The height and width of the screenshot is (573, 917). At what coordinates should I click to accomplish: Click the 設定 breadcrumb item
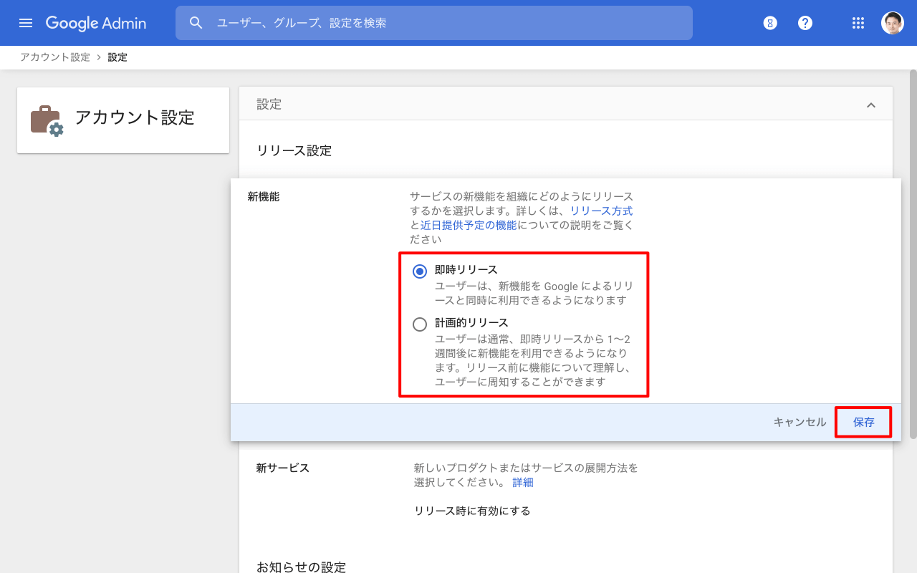117,57
